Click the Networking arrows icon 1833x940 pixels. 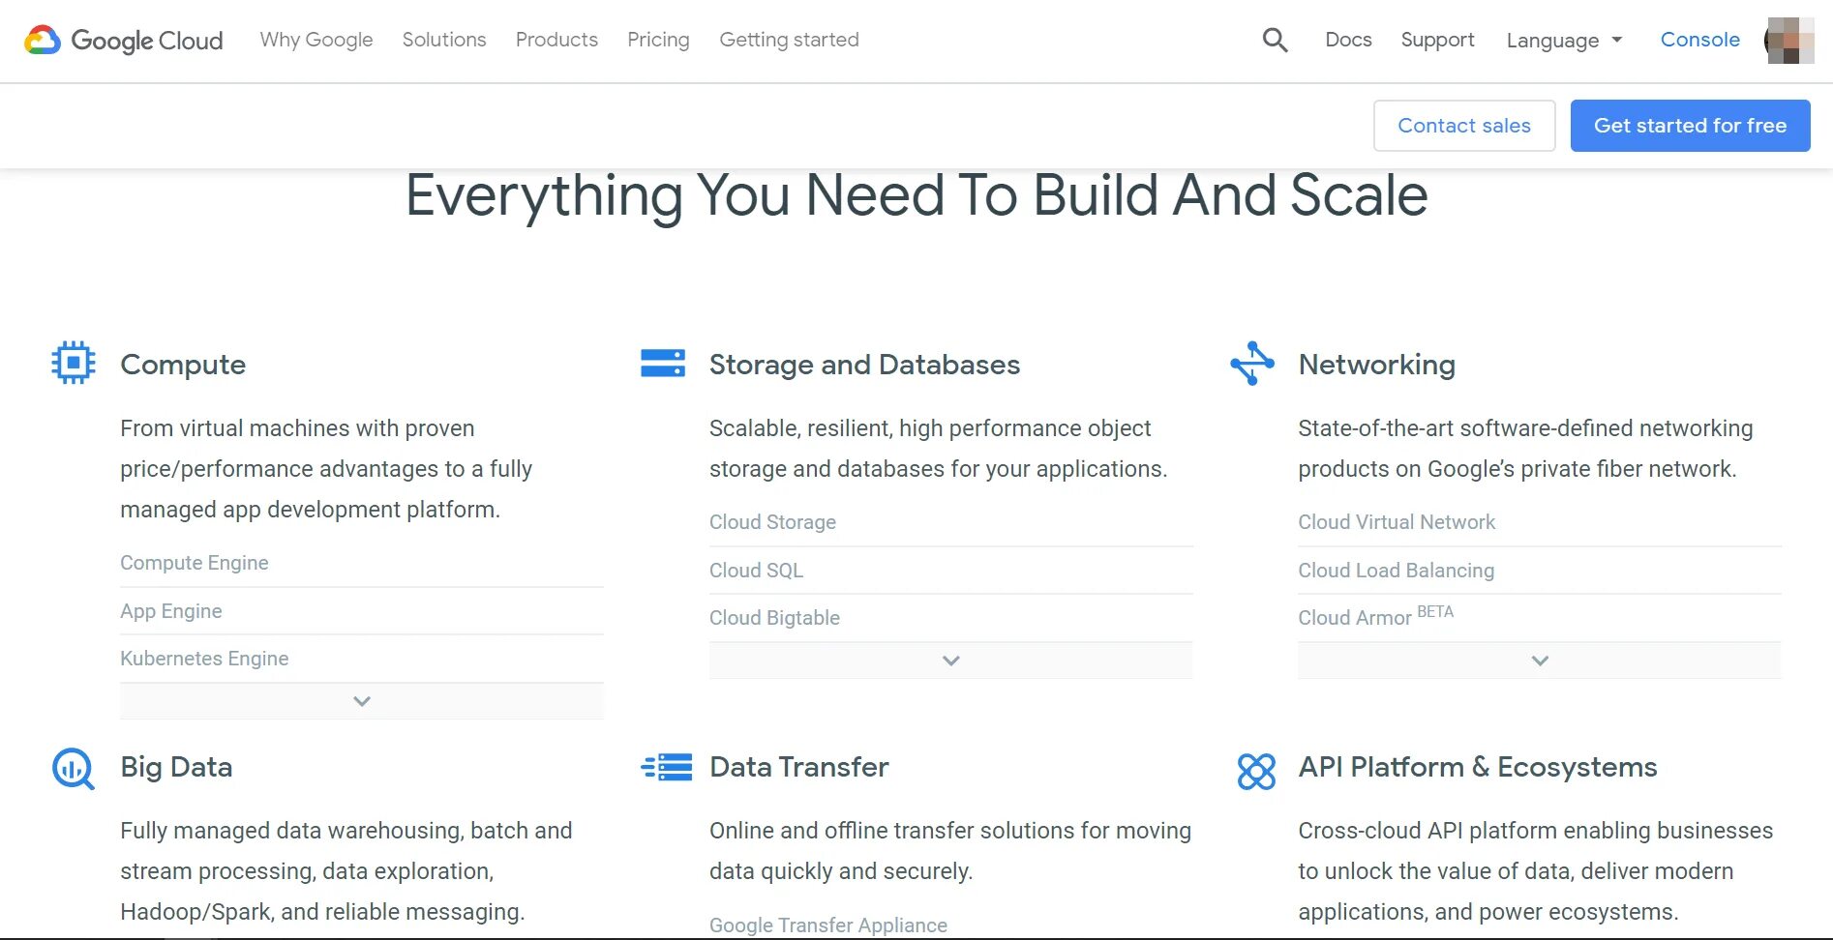tap(1252, 363)
